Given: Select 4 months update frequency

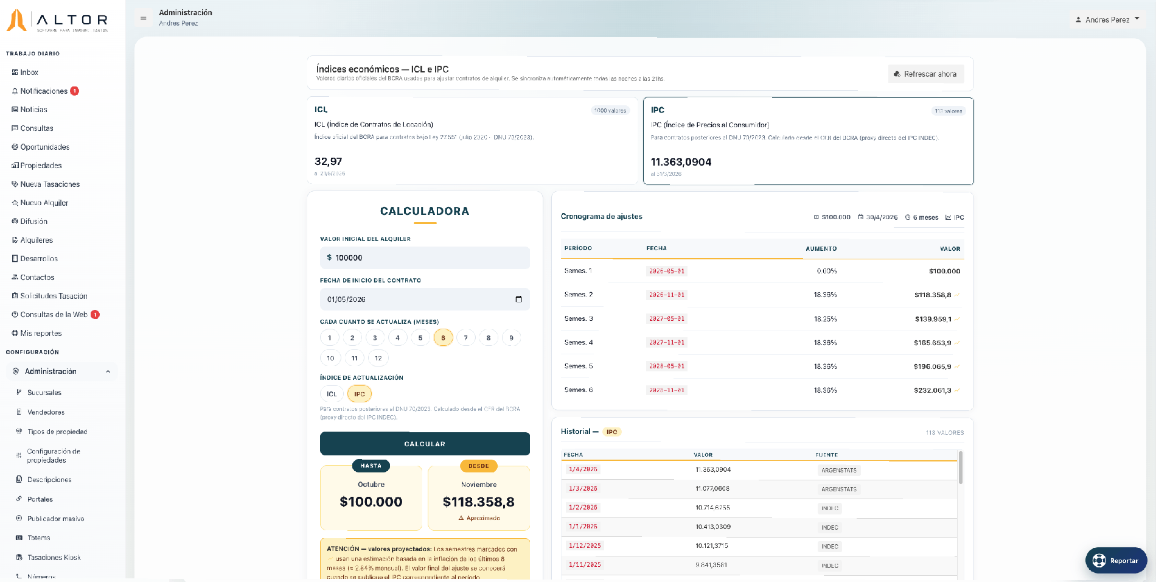Looking at the screenshot, I should pyautogui.click(x=398, y=338).
